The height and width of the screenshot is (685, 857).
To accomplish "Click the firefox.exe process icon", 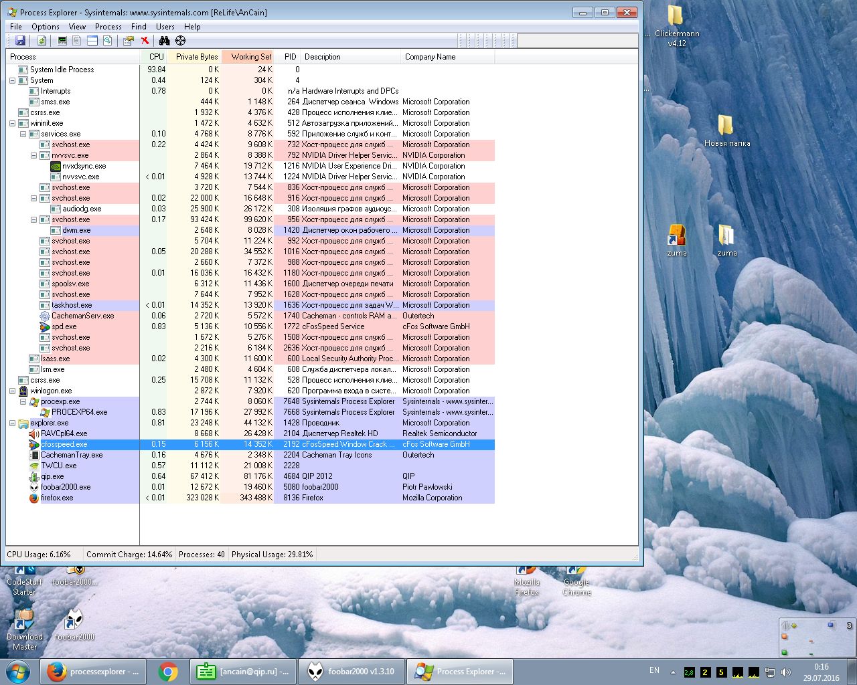I will pos(34,498).
